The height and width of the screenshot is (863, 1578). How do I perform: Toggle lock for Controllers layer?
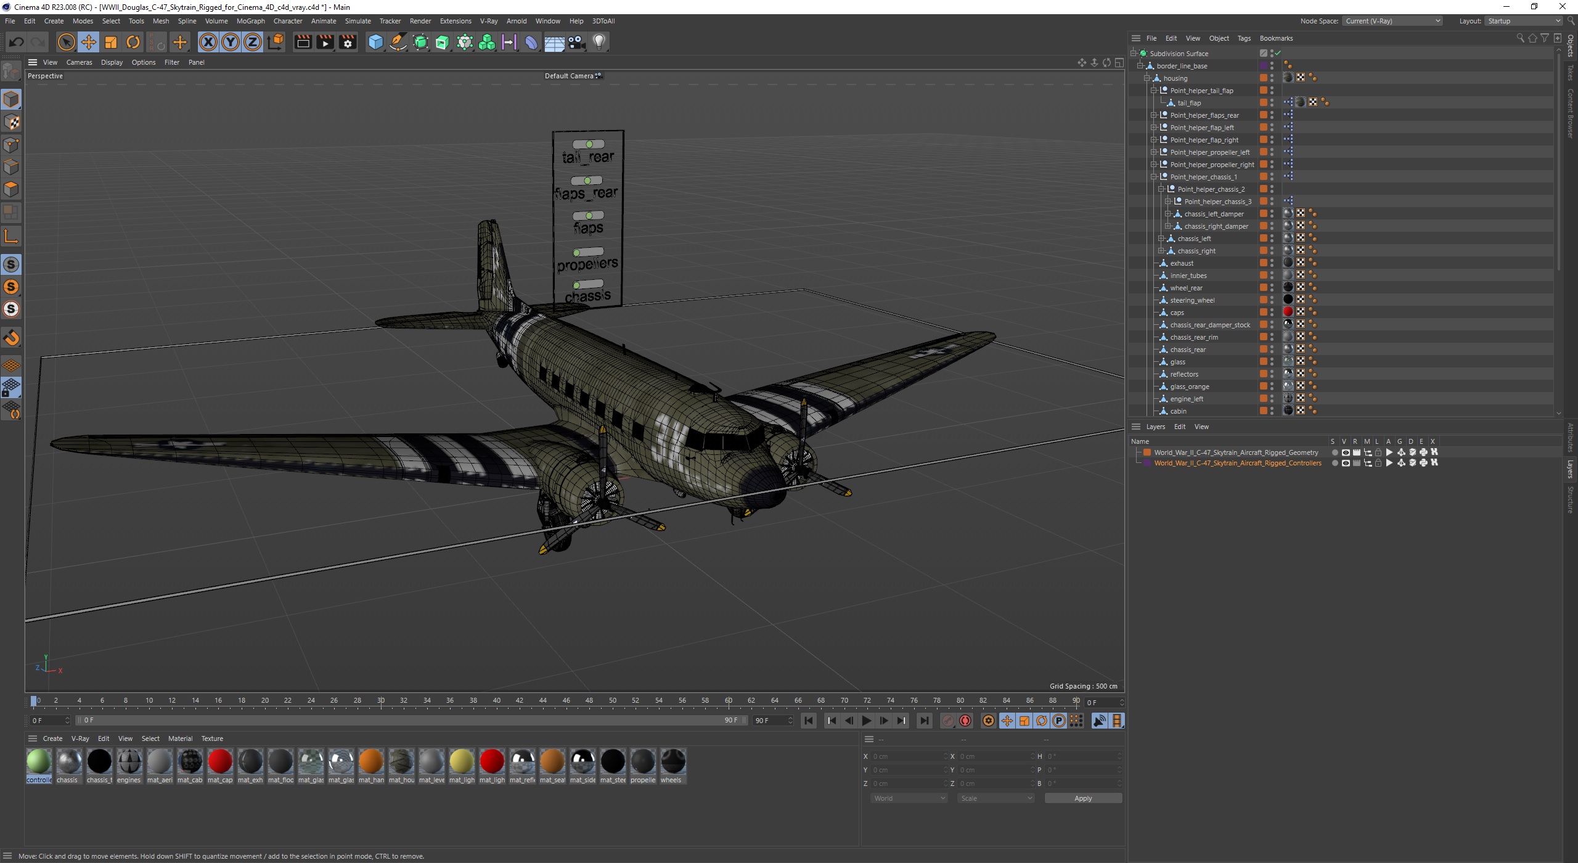pyautogui.click(x=1378, y=463)
